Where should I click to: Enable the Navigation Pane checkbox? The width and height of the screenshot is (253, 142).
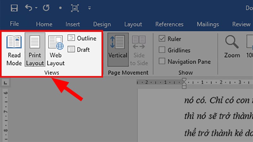click(x=162, y=61)
